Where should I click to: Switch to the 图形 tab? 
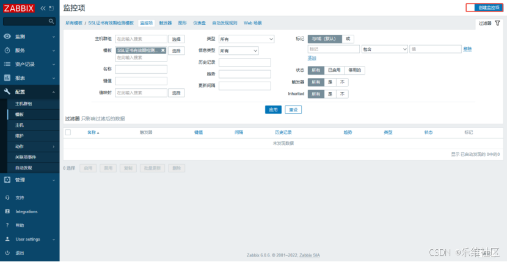[x=183, y=23]
